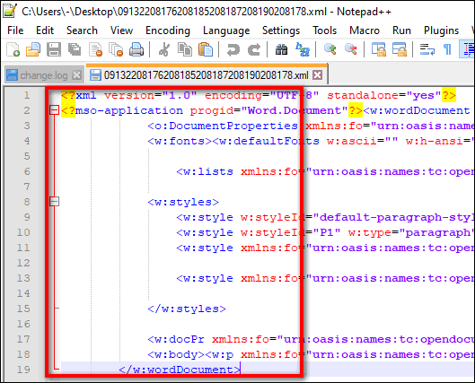
Task: Click the <w:body> tag on line 18
Action: click(176, 354)
